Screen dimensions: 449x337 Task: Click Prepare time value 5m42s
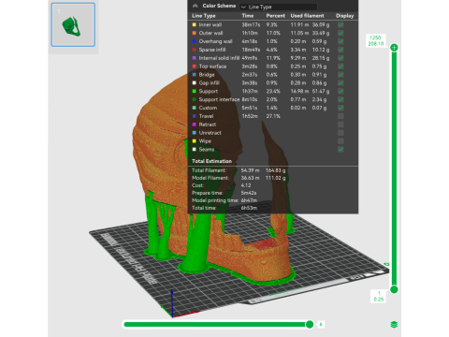pos(249,193)
